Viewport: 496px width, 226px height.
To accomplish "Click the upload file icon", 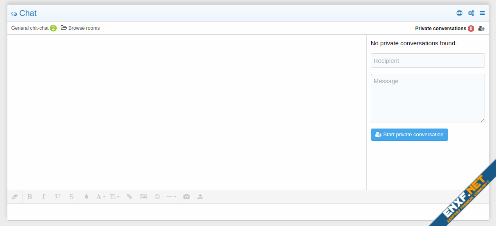I will tap(200, 197).
